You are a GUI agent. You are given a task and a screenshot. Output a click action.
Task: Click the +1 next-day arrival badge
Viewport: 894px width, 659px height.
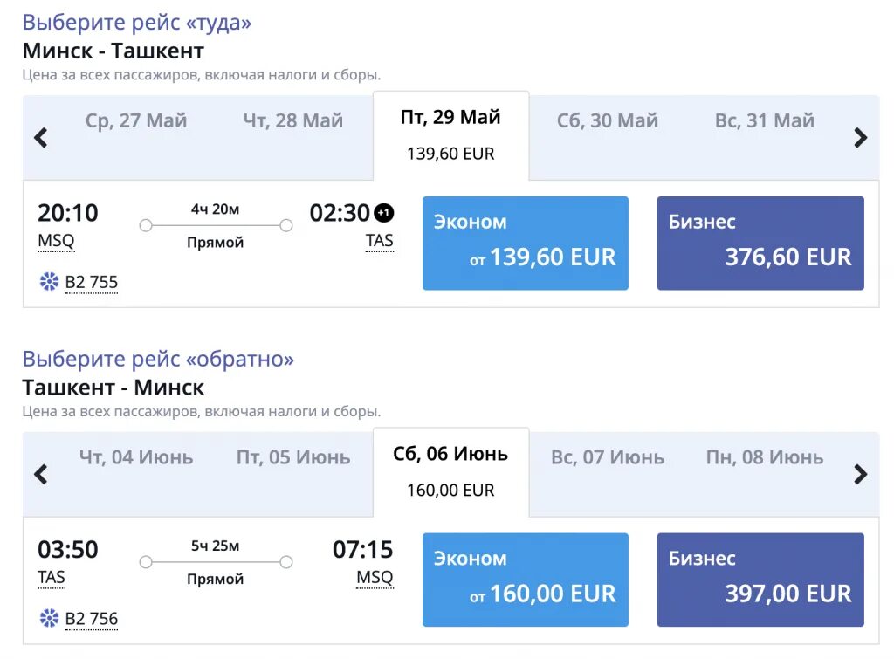coord(384,213)
